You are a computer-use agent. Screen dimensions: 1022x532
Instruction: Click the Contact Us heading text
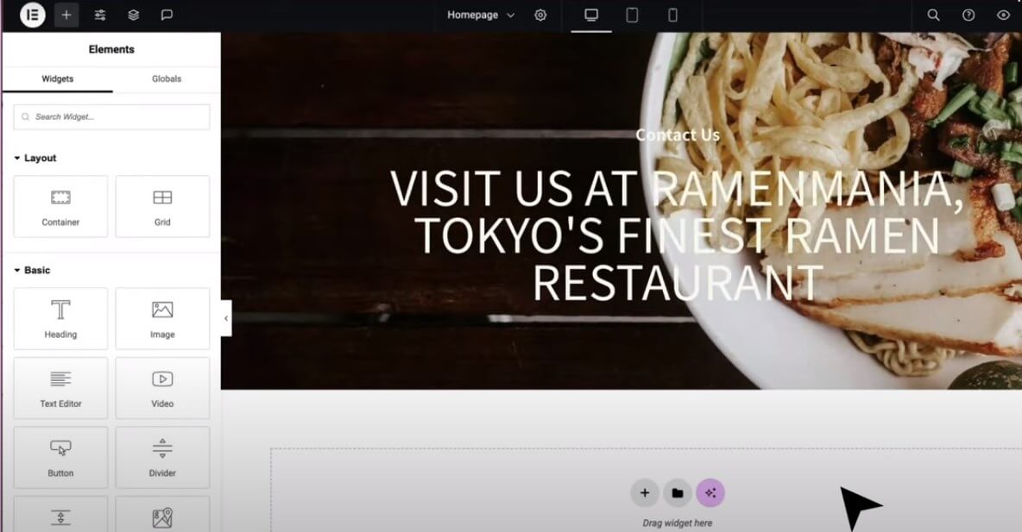678,135
